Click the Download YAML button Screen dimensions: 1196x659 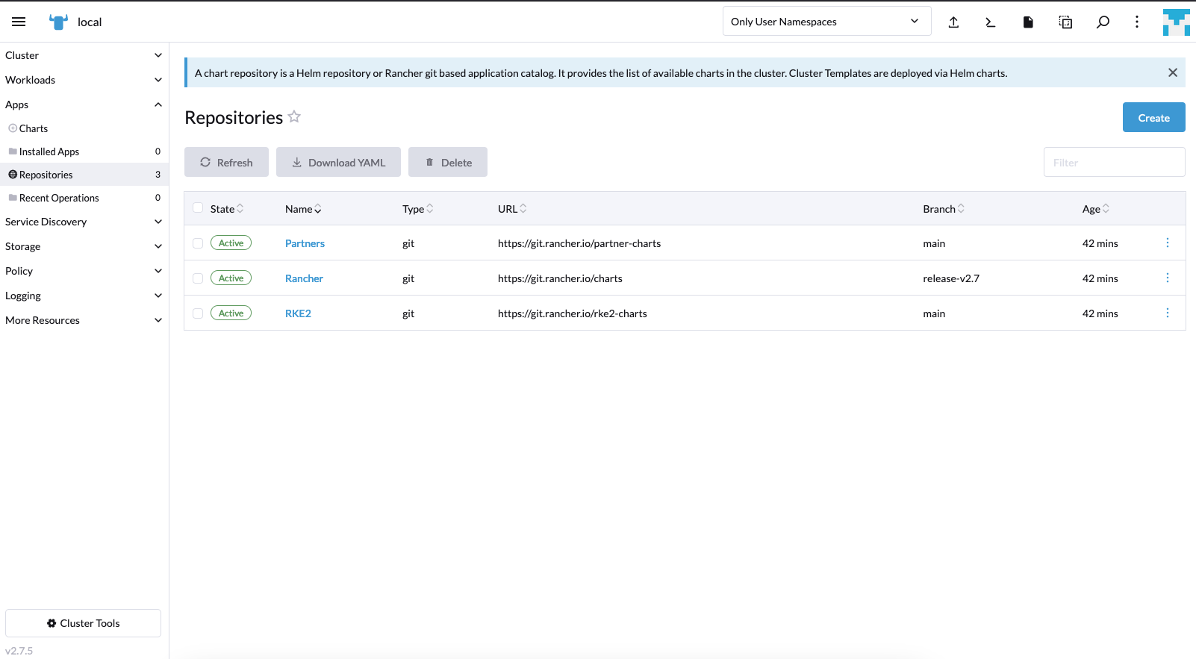pyautogui.click(x=338, y=162)
